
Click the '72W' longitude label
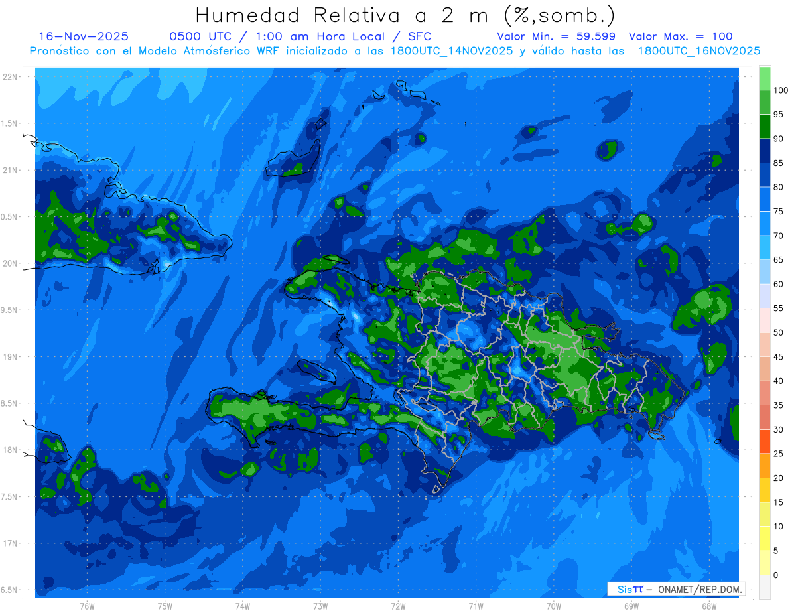click(398, 606)
